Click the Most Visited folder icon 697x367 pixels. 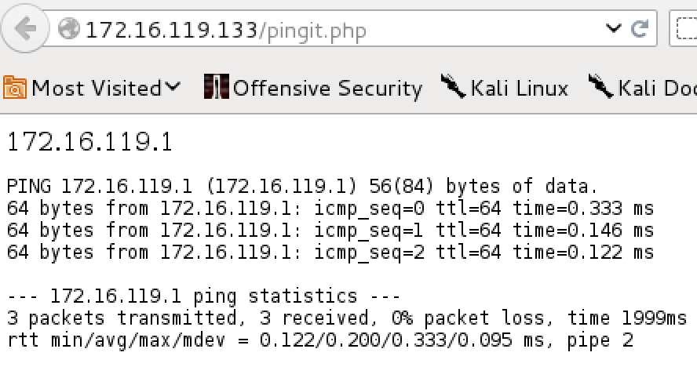[x=15, y=87]
